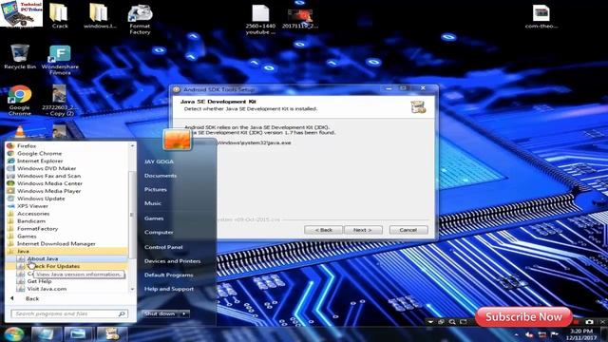Open Games in Start menu right pane
The height and width of the screenshot is (342, 608).
pos(154,218)
